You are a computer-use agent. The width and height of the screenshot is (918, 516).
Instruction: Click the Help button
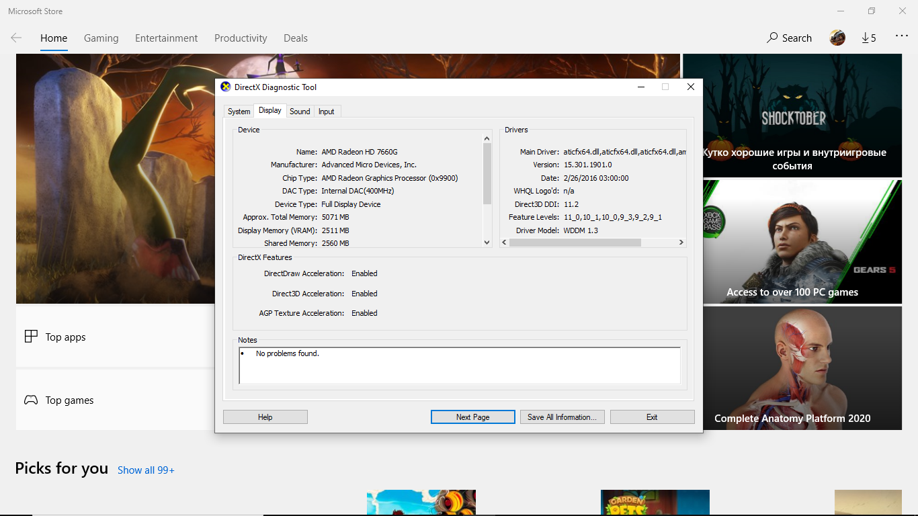[x=265, y=417]
